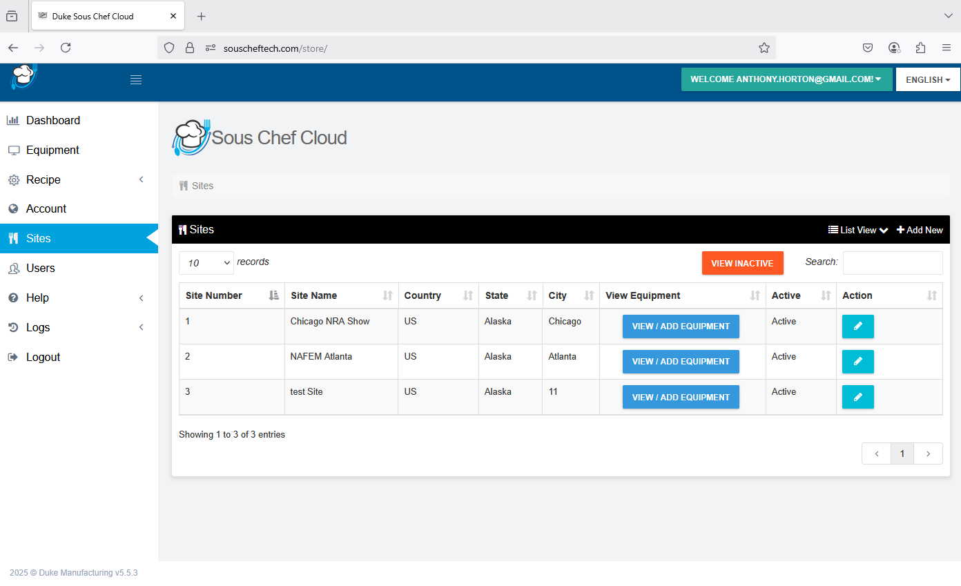Image resolution: width=961 pixels, height=586 pixels.
Task: Open the records per page dropdown
Action: pyautogui.click(x=206, y=263)
